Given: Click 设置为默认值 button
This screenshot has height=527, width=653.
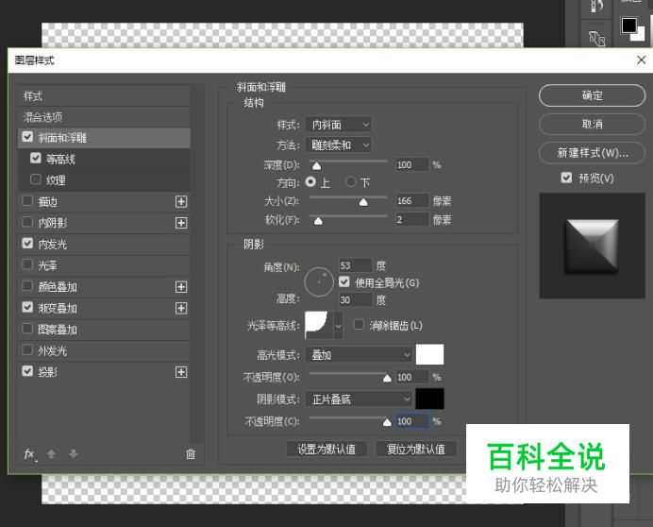Looking at the screenshot, I should (x=326, y=449).
